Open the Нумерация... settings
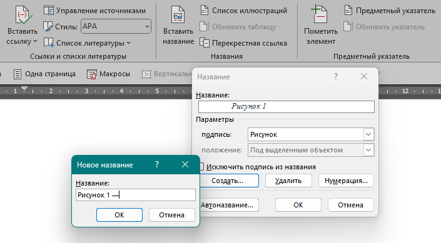 point(346,181)
